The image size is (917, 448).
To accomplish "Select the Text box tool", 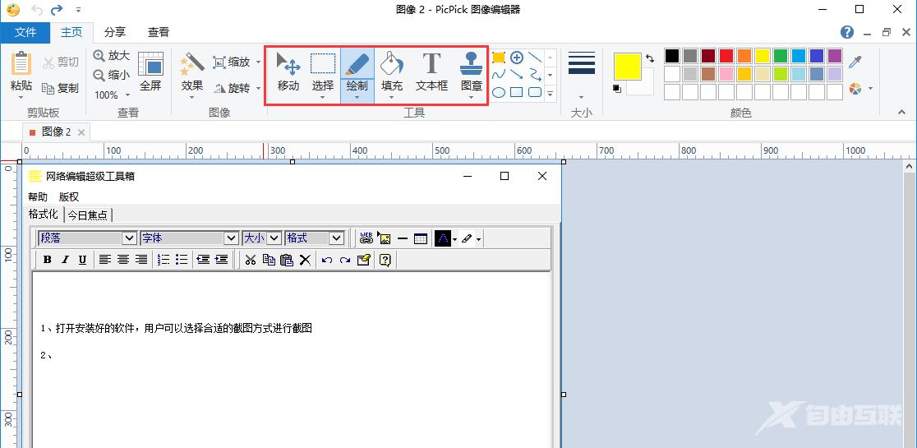I will click(x=431, y=72).
